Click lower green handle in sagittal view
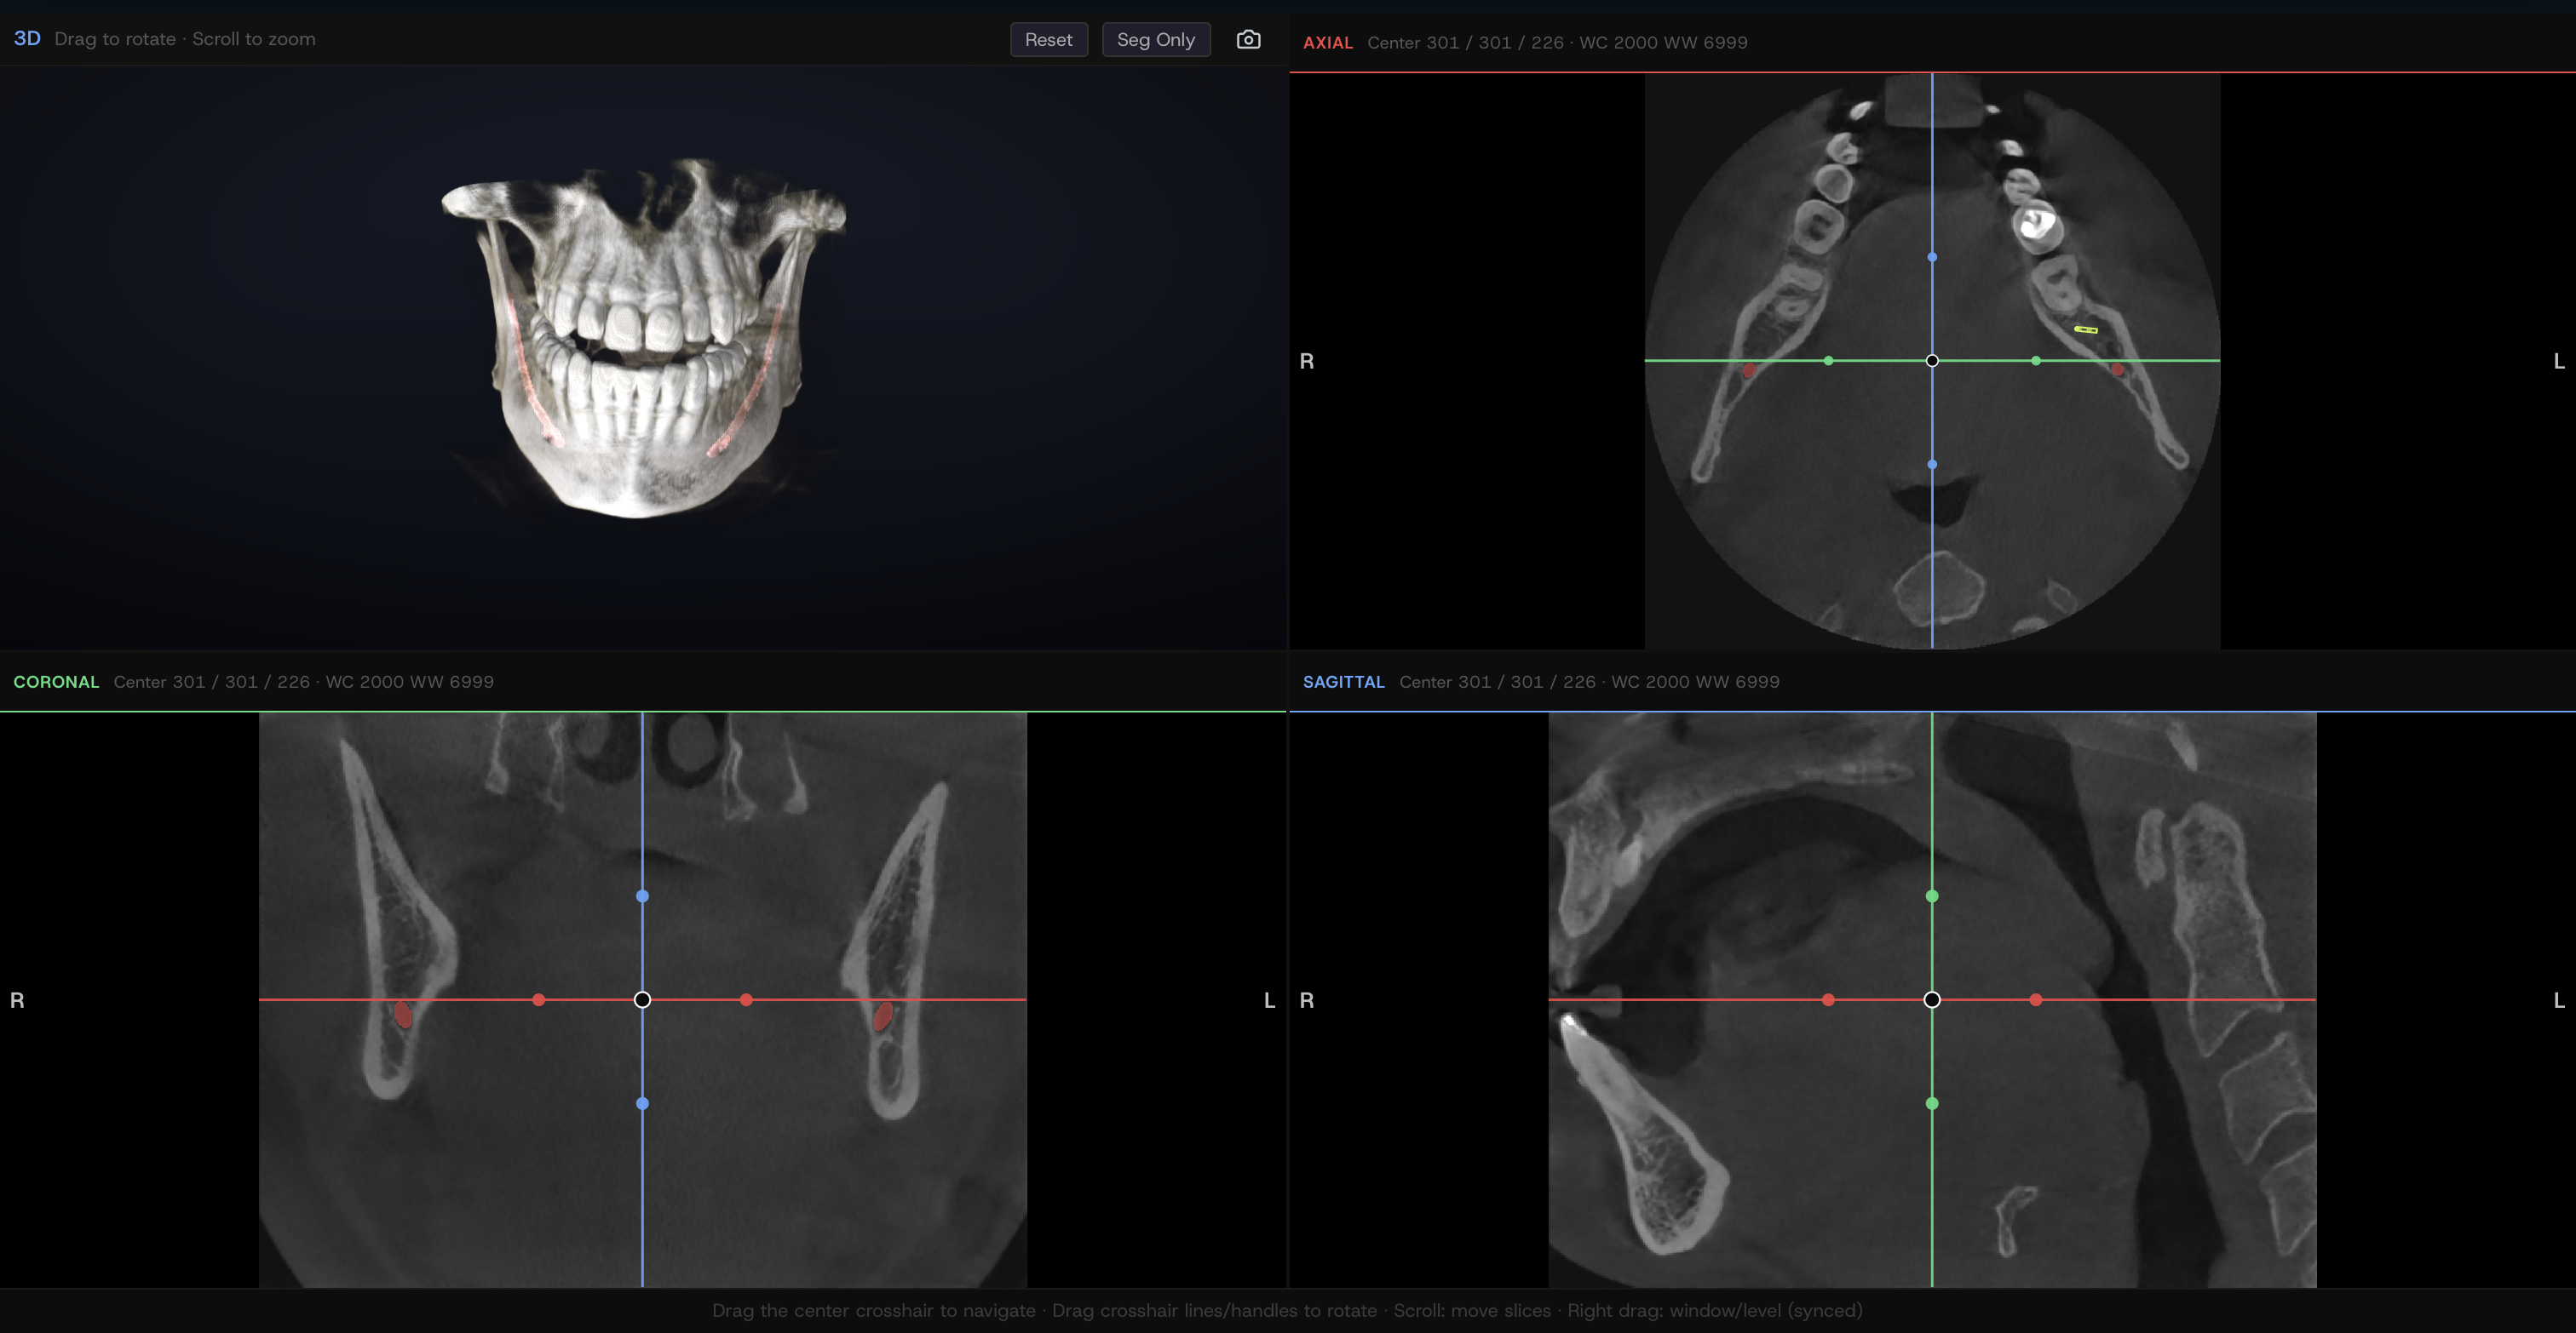The image size is (2576, 1333). 1931,1103
